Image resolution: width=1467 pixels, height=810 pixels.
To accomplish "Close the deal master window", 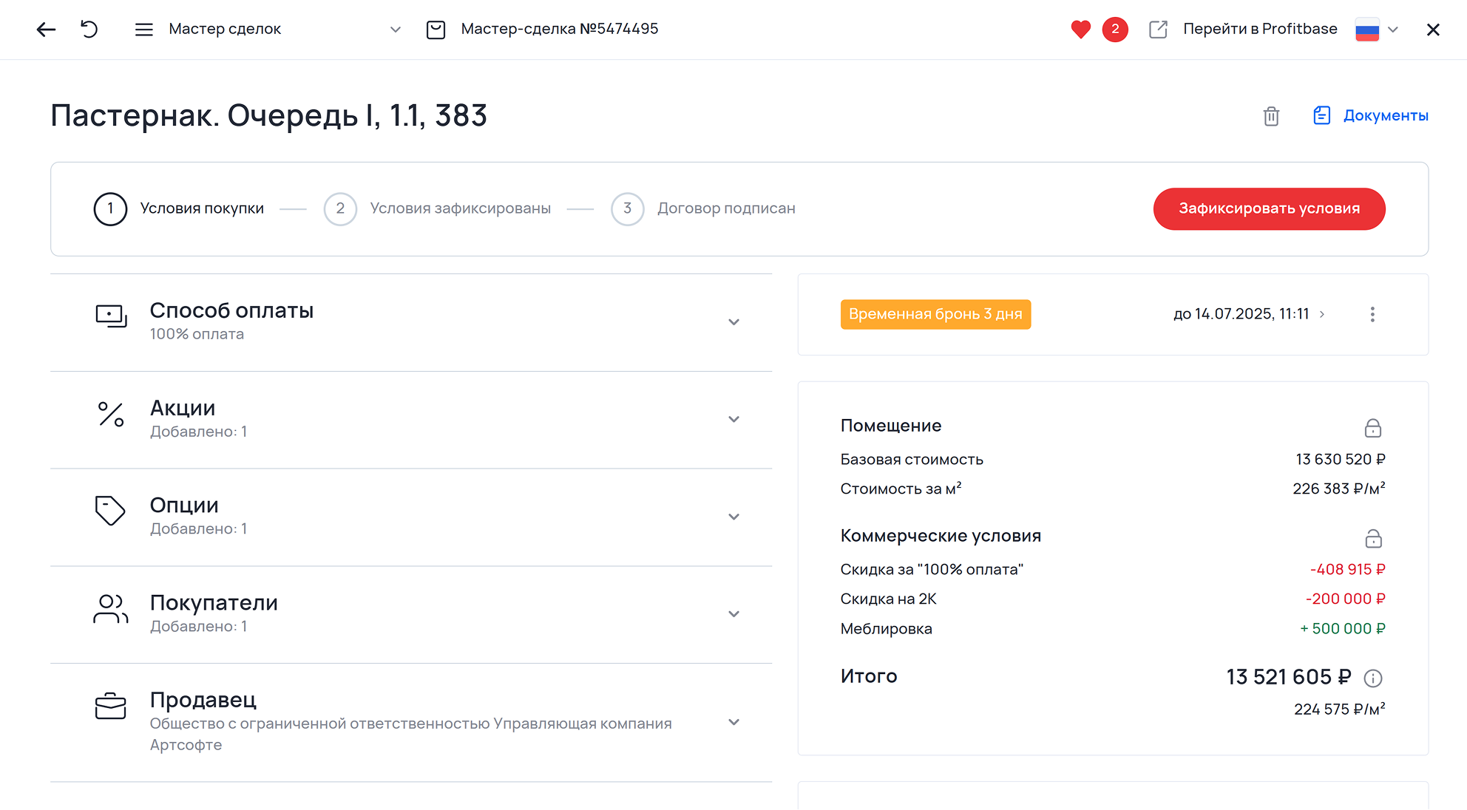I will (x=1433, y=30).
